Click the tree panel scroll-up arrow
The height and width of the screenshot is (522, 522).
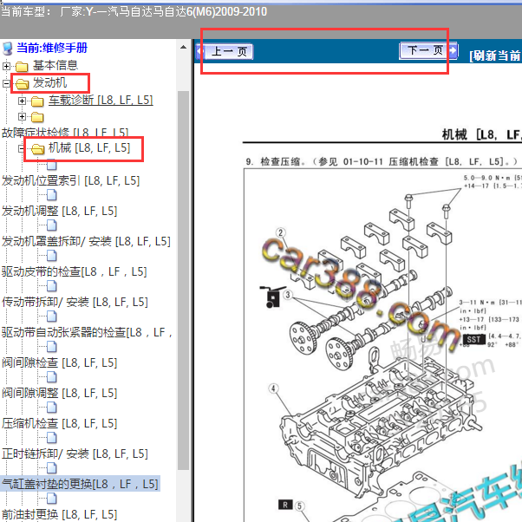pos(184,48)
